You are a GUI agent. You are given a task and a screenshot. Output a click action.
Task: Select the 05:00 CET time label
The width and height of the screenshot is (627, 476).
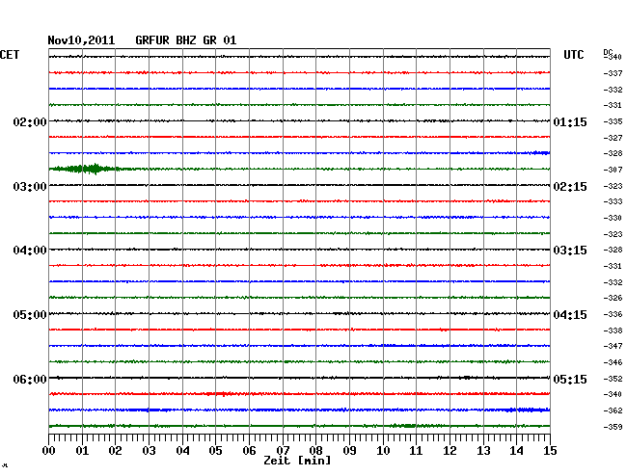[x=30, y=315]
